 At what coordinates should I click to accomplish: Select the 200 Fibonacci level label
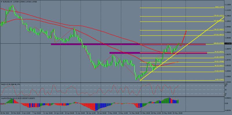220,7
